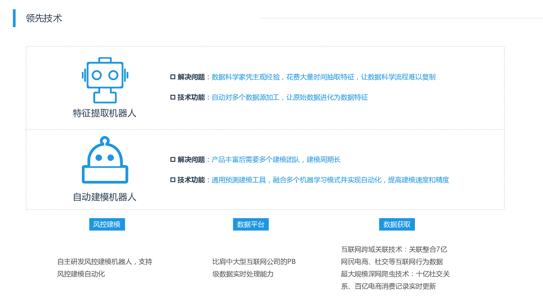Click square bullet before 解决问题 in 自动建模机器人 row
Image resolution: width=543 pixels, height=305 pixels.
173,160
